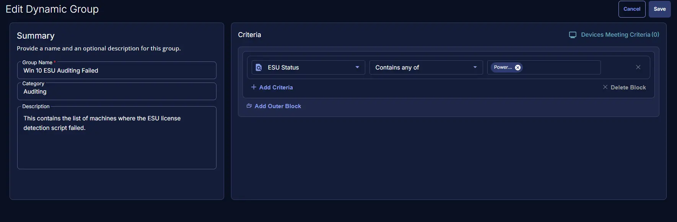The image size is (677, 222).
Task: Click the Add Criteria link text
Action: 276,88
